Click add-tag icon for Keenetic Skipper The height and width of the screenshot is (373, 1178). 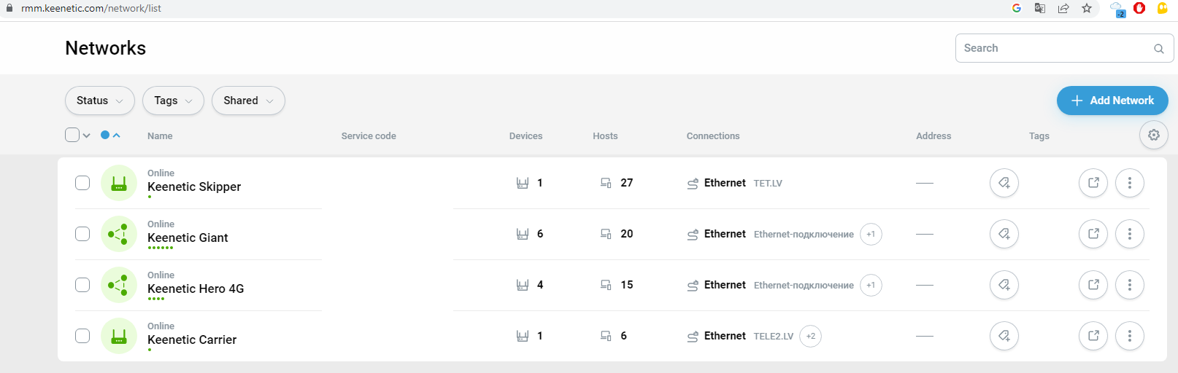click(1004, 183)
